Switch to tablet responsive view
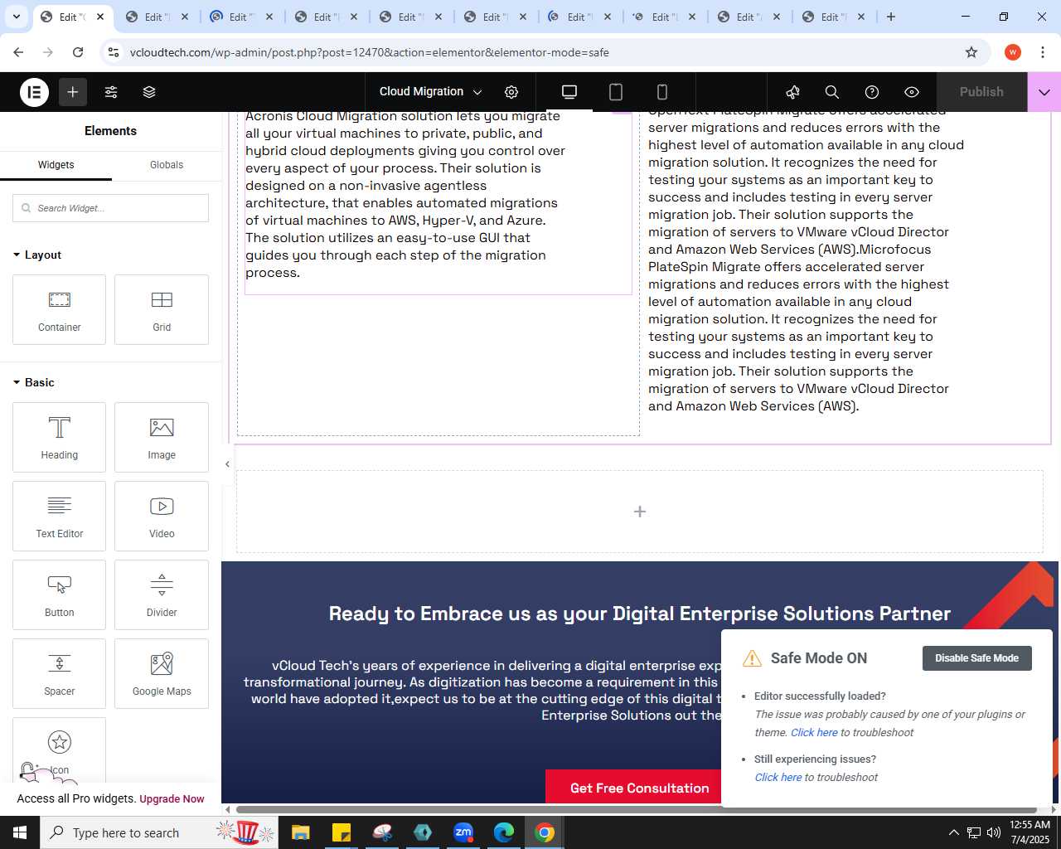Image resolution: width=1061 pixels, height=849 pixels. click(x=616, y=92)
